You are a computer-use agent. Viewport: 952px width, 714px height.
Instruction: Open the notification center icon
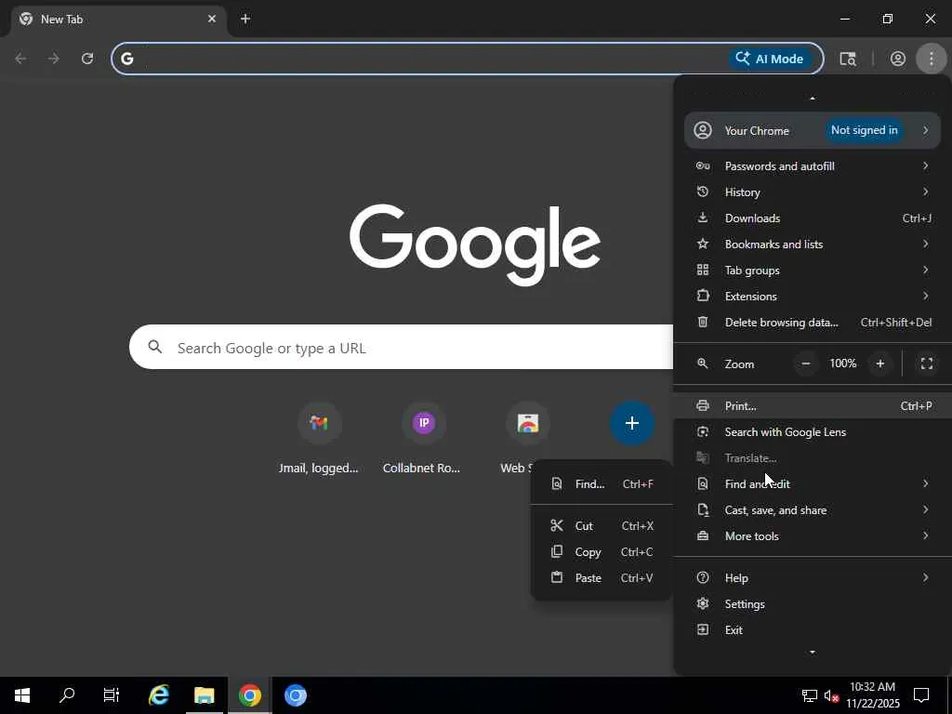tap(921, 695)
